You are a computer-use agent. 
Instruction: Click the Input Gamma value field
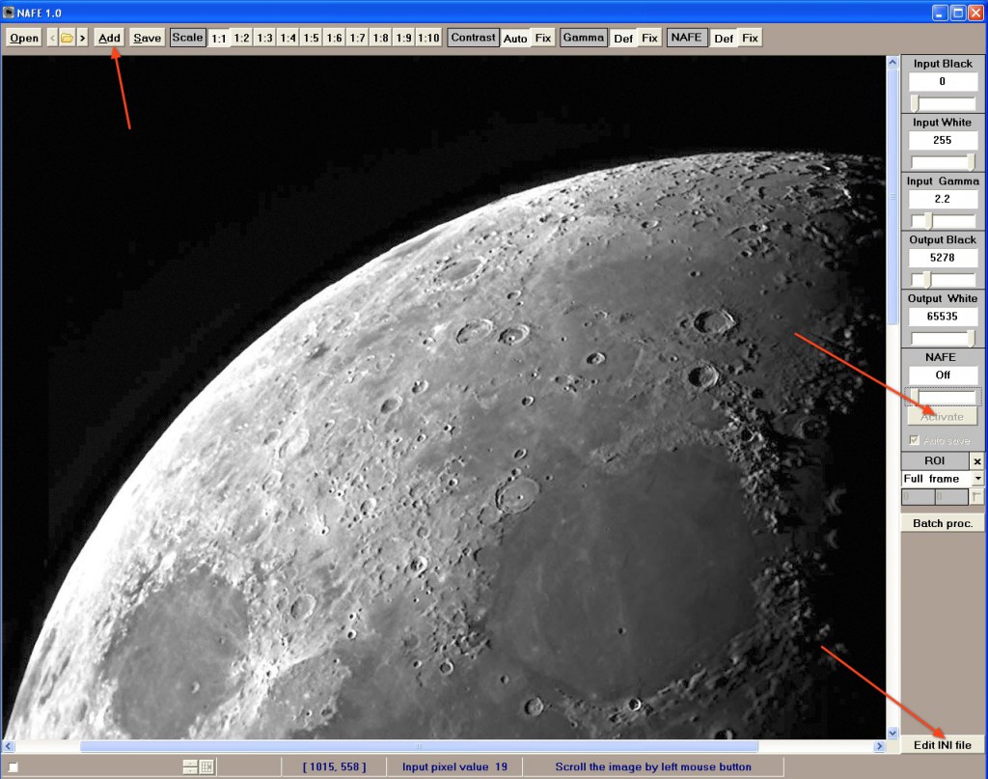coord(943,199)
